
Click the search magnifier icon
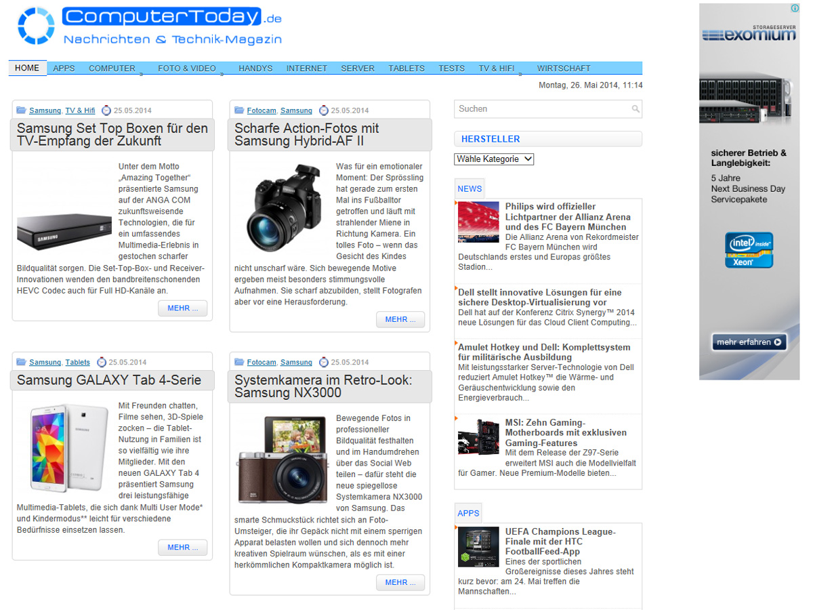635,109
